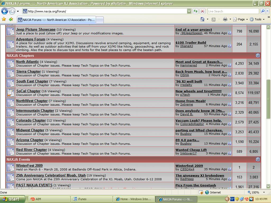Image resolution: width=271 pixels, height=203 pixels.
Task: Click the Internet security zone indicator
Action: click(x=213, y=192)
